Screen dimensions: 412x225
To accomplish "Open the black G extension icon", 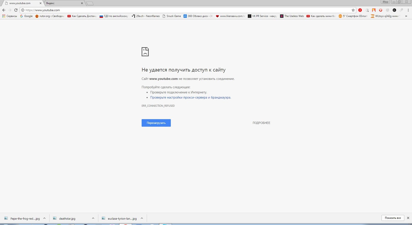I will [x=394, y=10].
